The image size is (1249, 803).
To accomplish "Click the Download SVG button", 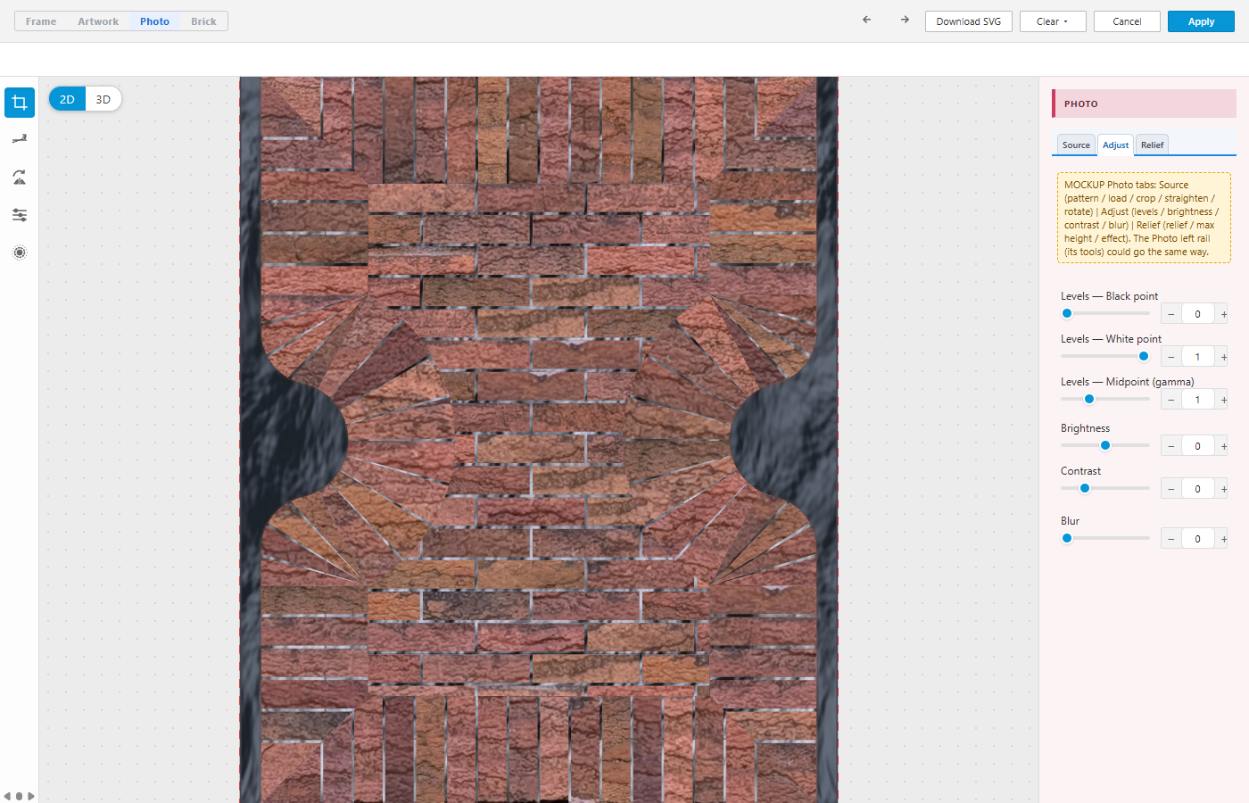I will point(969,21).
